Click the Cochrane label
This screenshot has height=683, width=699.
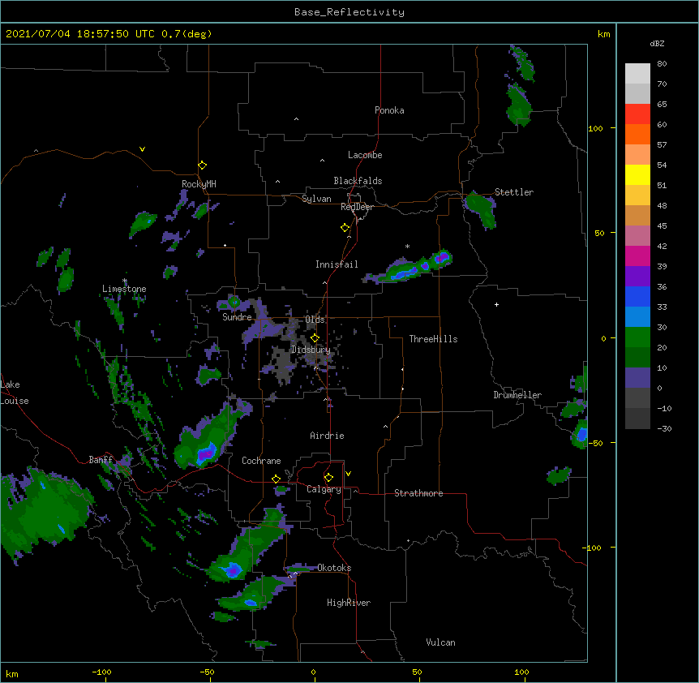click(261, 461)
